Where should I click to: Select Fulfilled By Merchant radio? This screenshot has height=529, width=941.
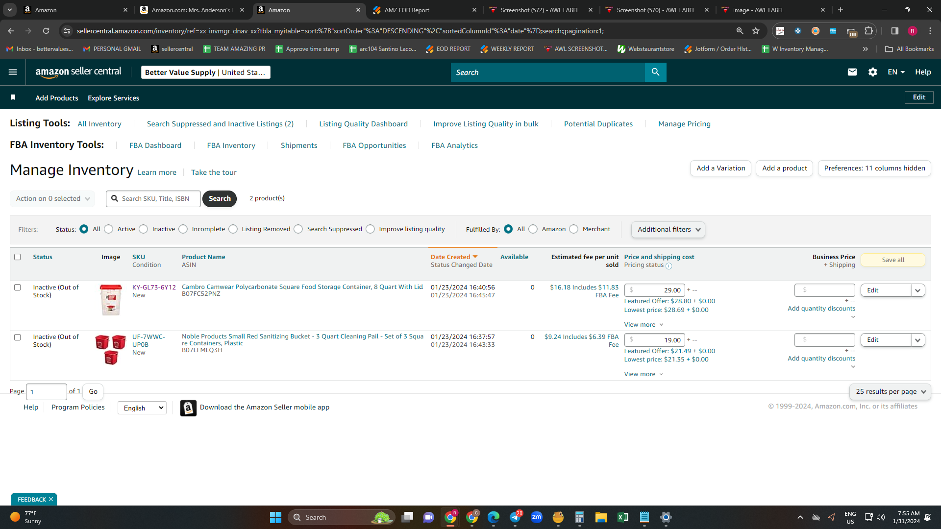point(574,229)
